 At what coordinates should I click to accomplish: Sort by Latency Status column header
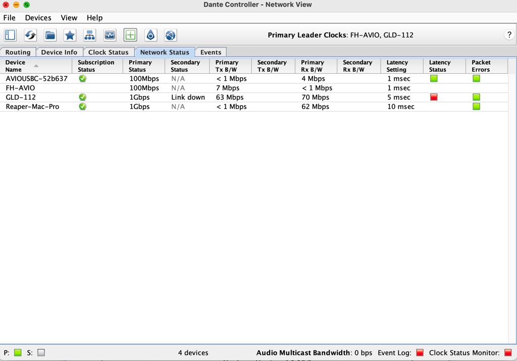(444, 66)
